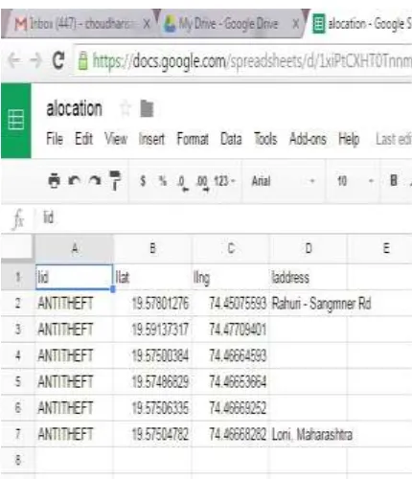
Task: Open the font size 10 dropdown
Action: (355, 181)
